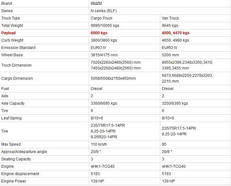Screen dimensions: 231x186
Task: Click the 4800, 4470 kgs payload value
Action: (x=175, y=33)
